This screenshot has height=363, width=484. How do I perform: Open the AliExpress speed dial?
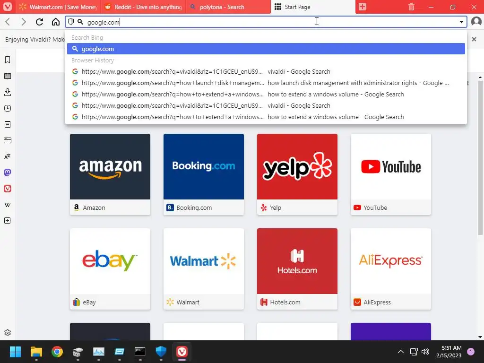tap(391, 269)
